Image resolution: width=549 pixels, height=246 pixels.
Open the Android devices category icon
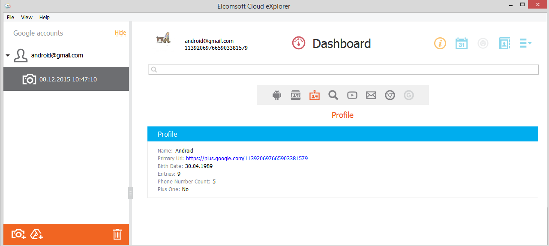277,95
